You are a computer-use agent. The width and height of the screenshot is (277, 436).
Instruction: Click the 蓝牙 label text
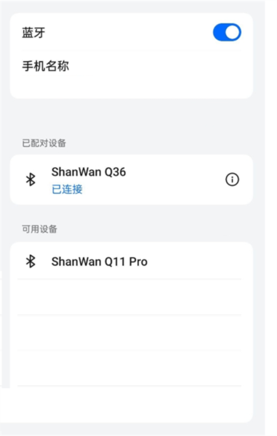33,33
